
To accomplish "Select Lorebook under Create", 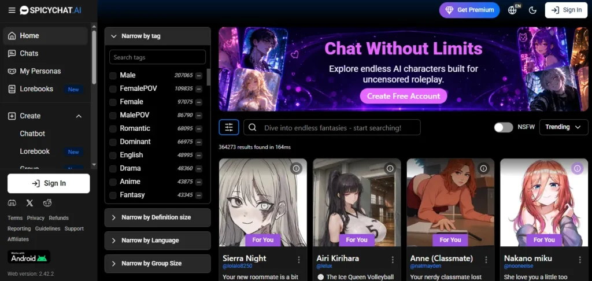I will tap(35, 151).
